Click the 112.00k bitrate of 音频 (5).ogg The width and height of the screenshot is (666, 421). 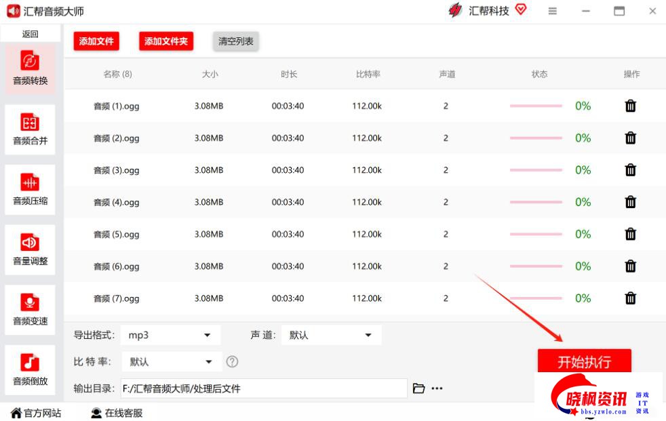point(367,234)
